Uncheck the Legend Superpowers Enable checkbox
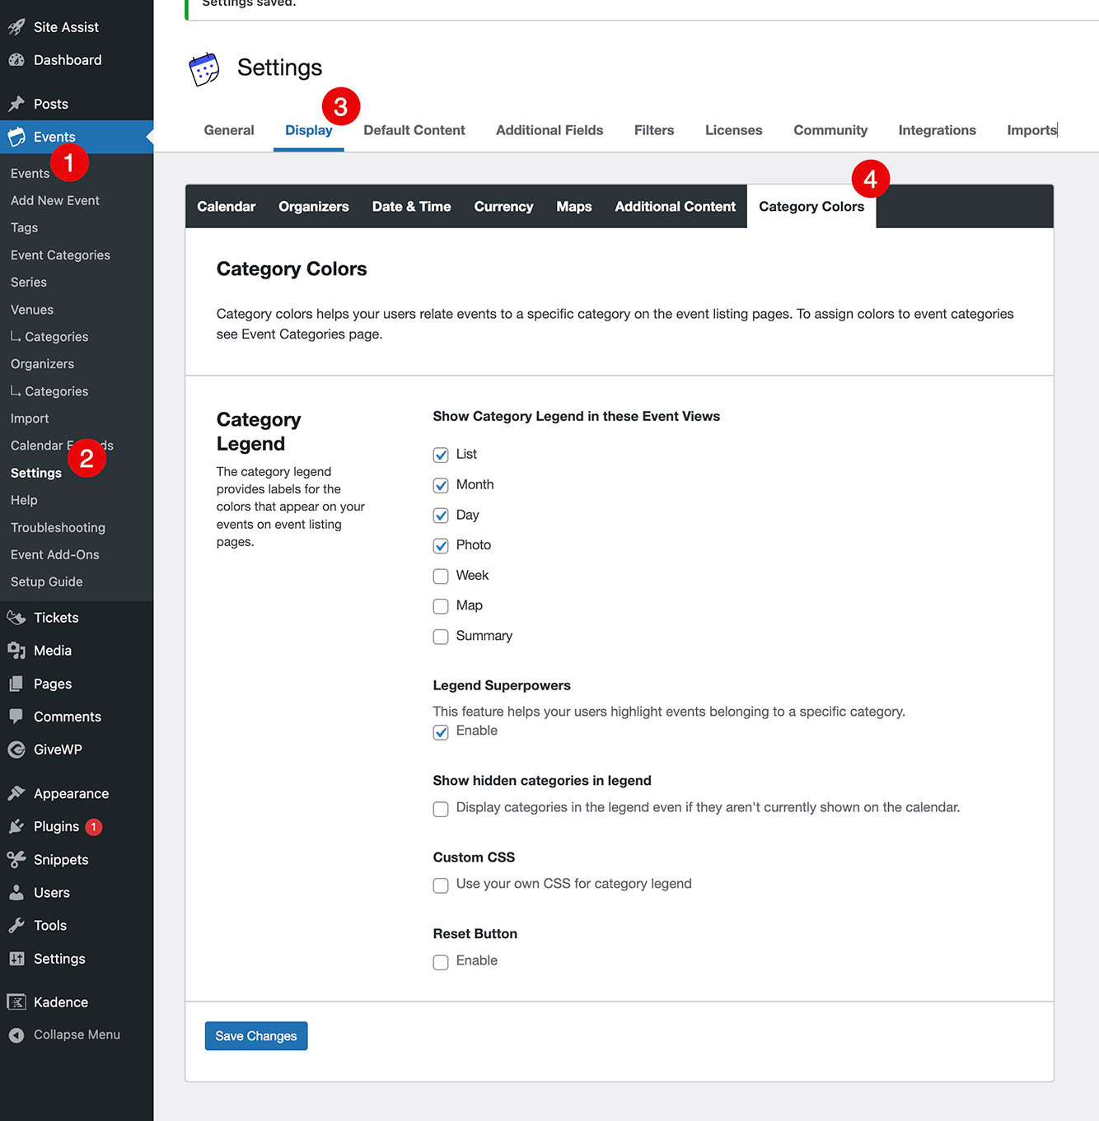This screenshot has height=1121, width=1099. click(x=441, y=732)
